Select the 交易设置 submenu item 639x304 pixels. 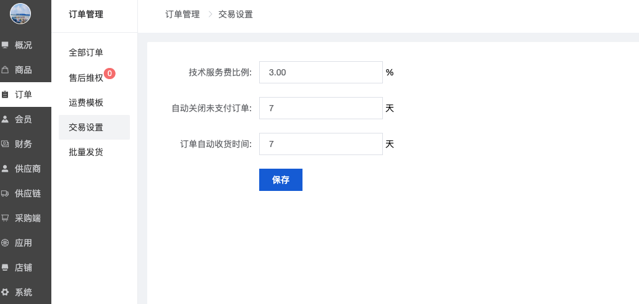86,127
